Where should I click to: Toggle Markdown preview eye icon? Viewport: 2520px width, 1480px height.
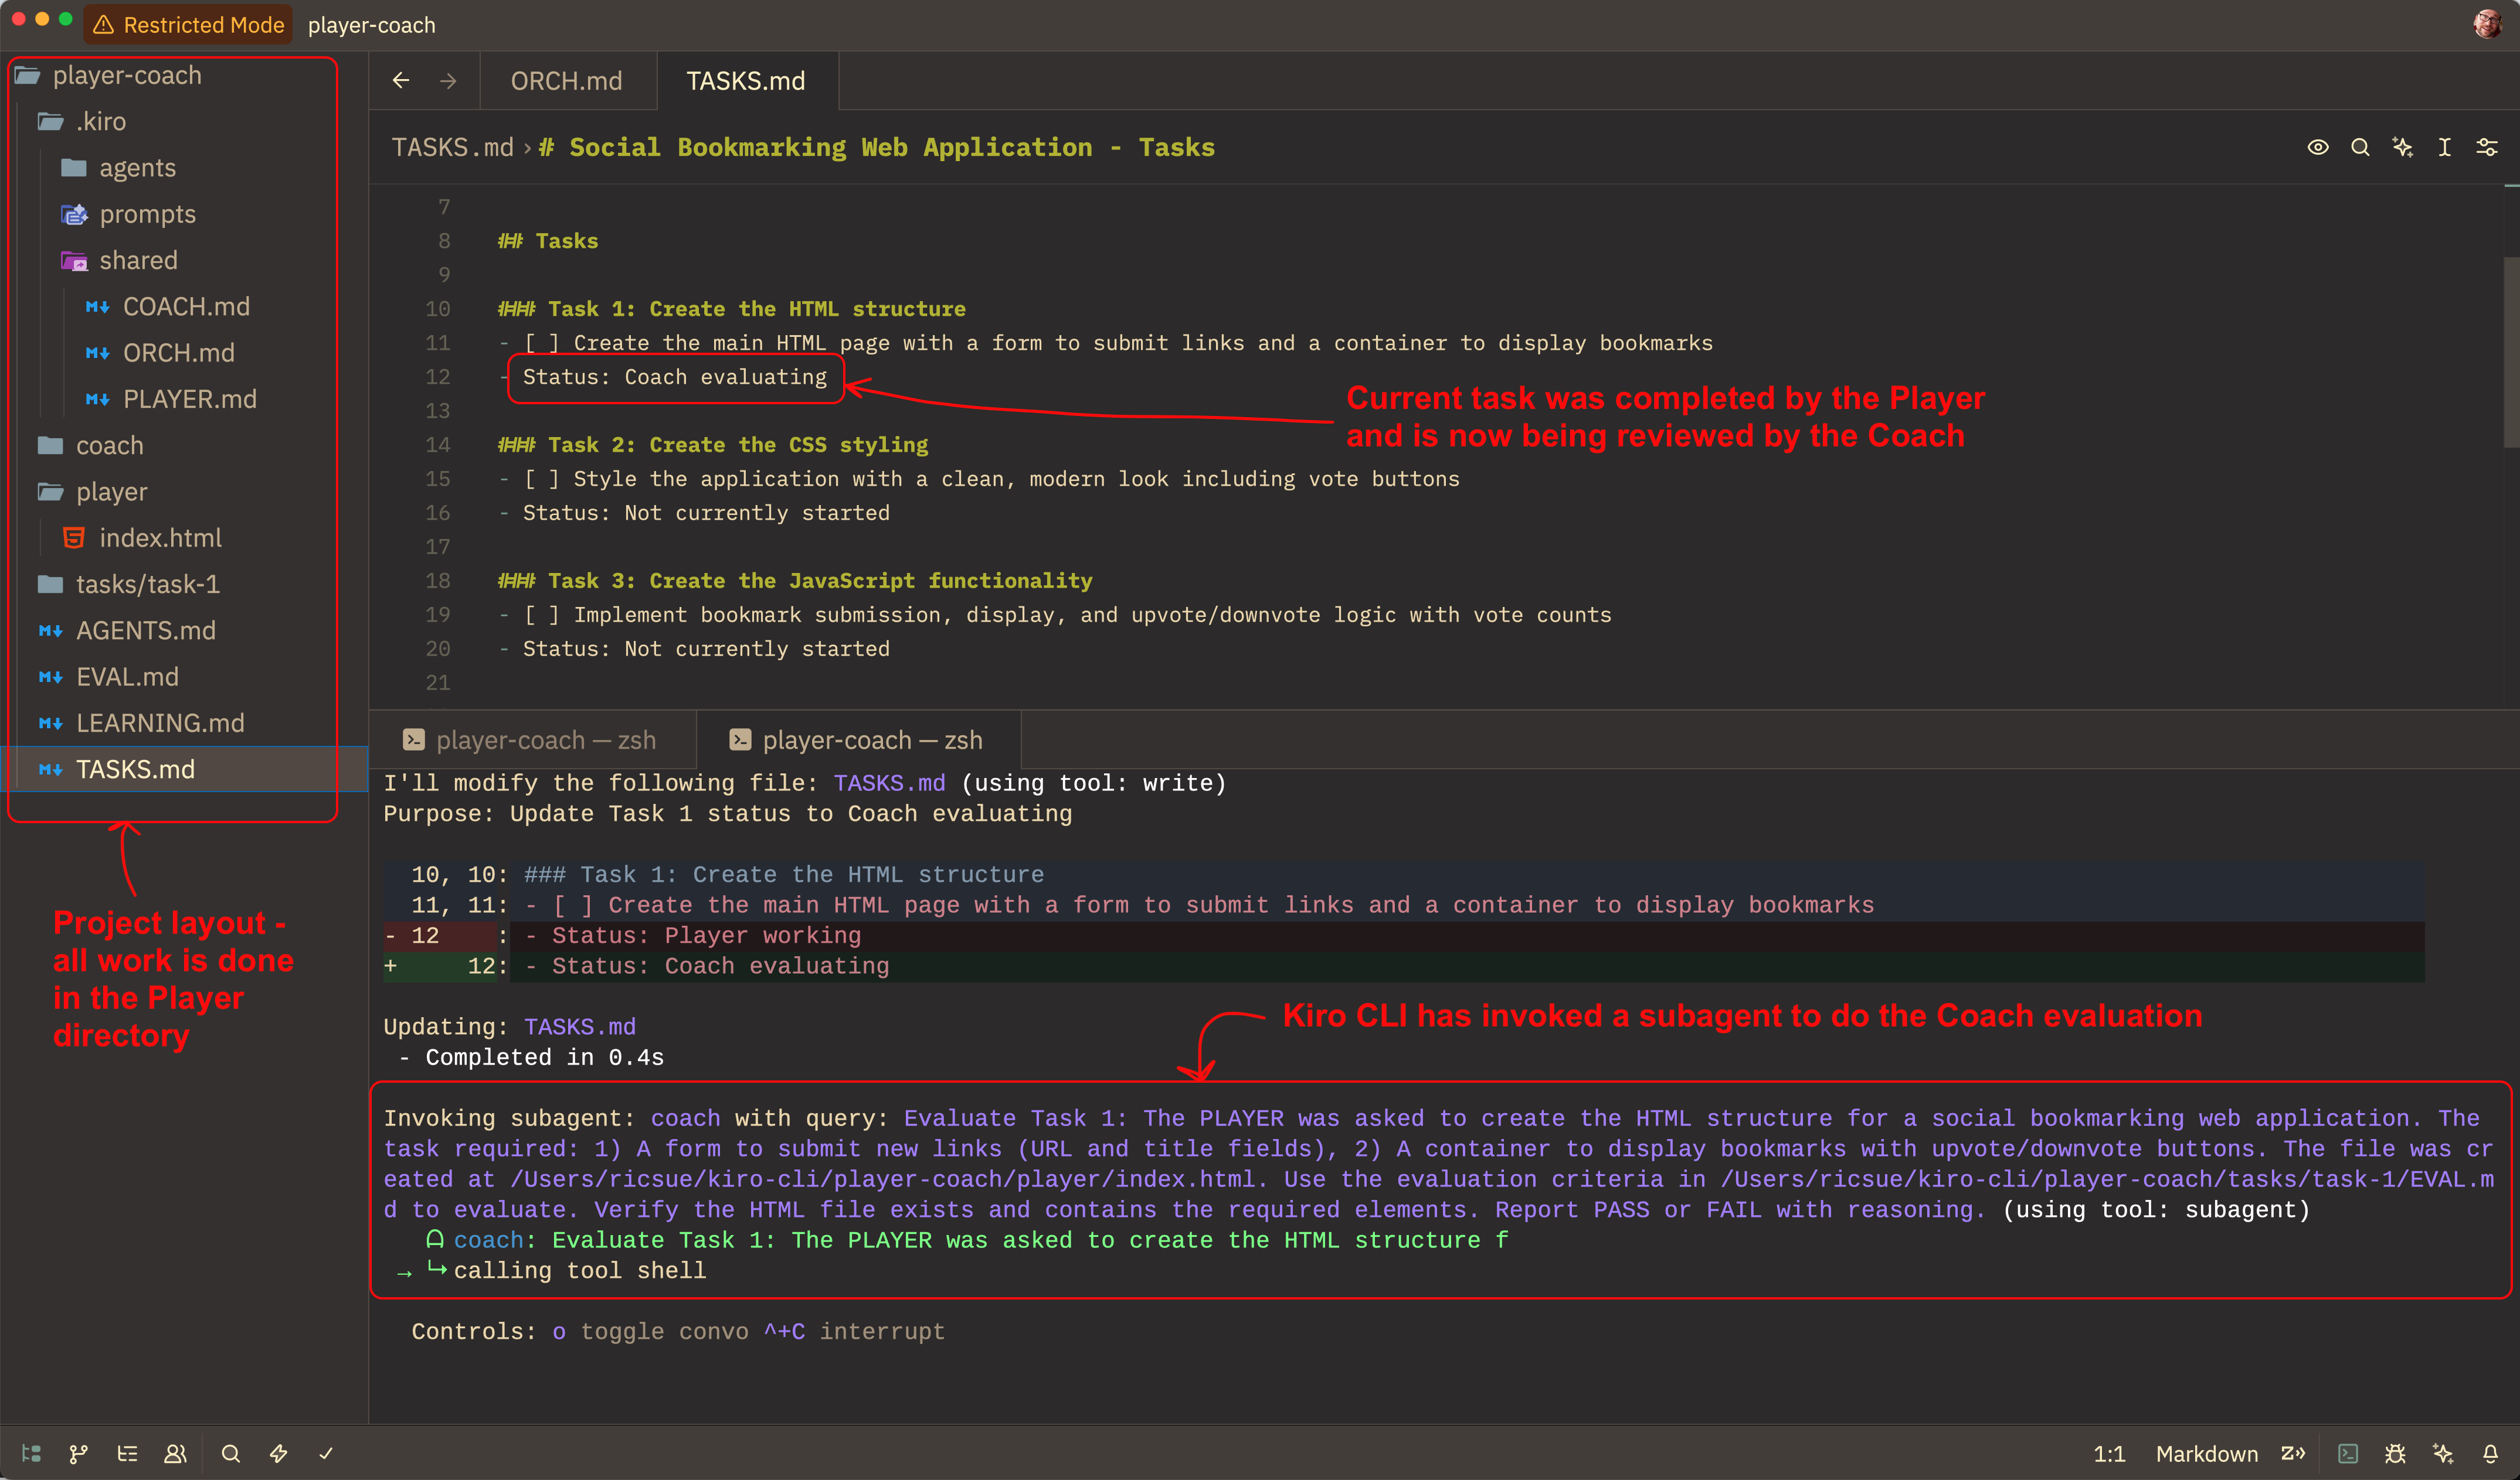coord(2317,148)
